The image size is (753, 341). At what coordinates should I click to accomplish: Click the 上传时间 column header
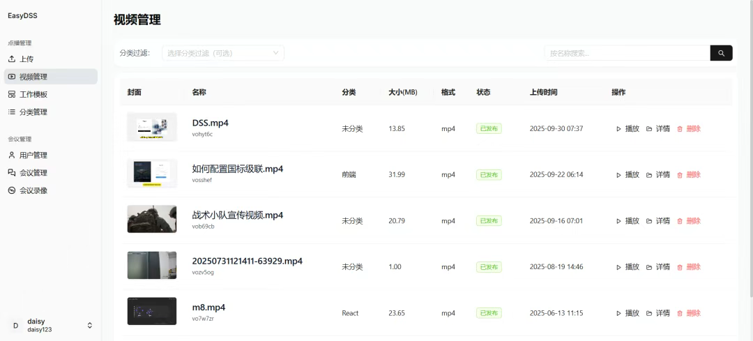coord(544,92)
